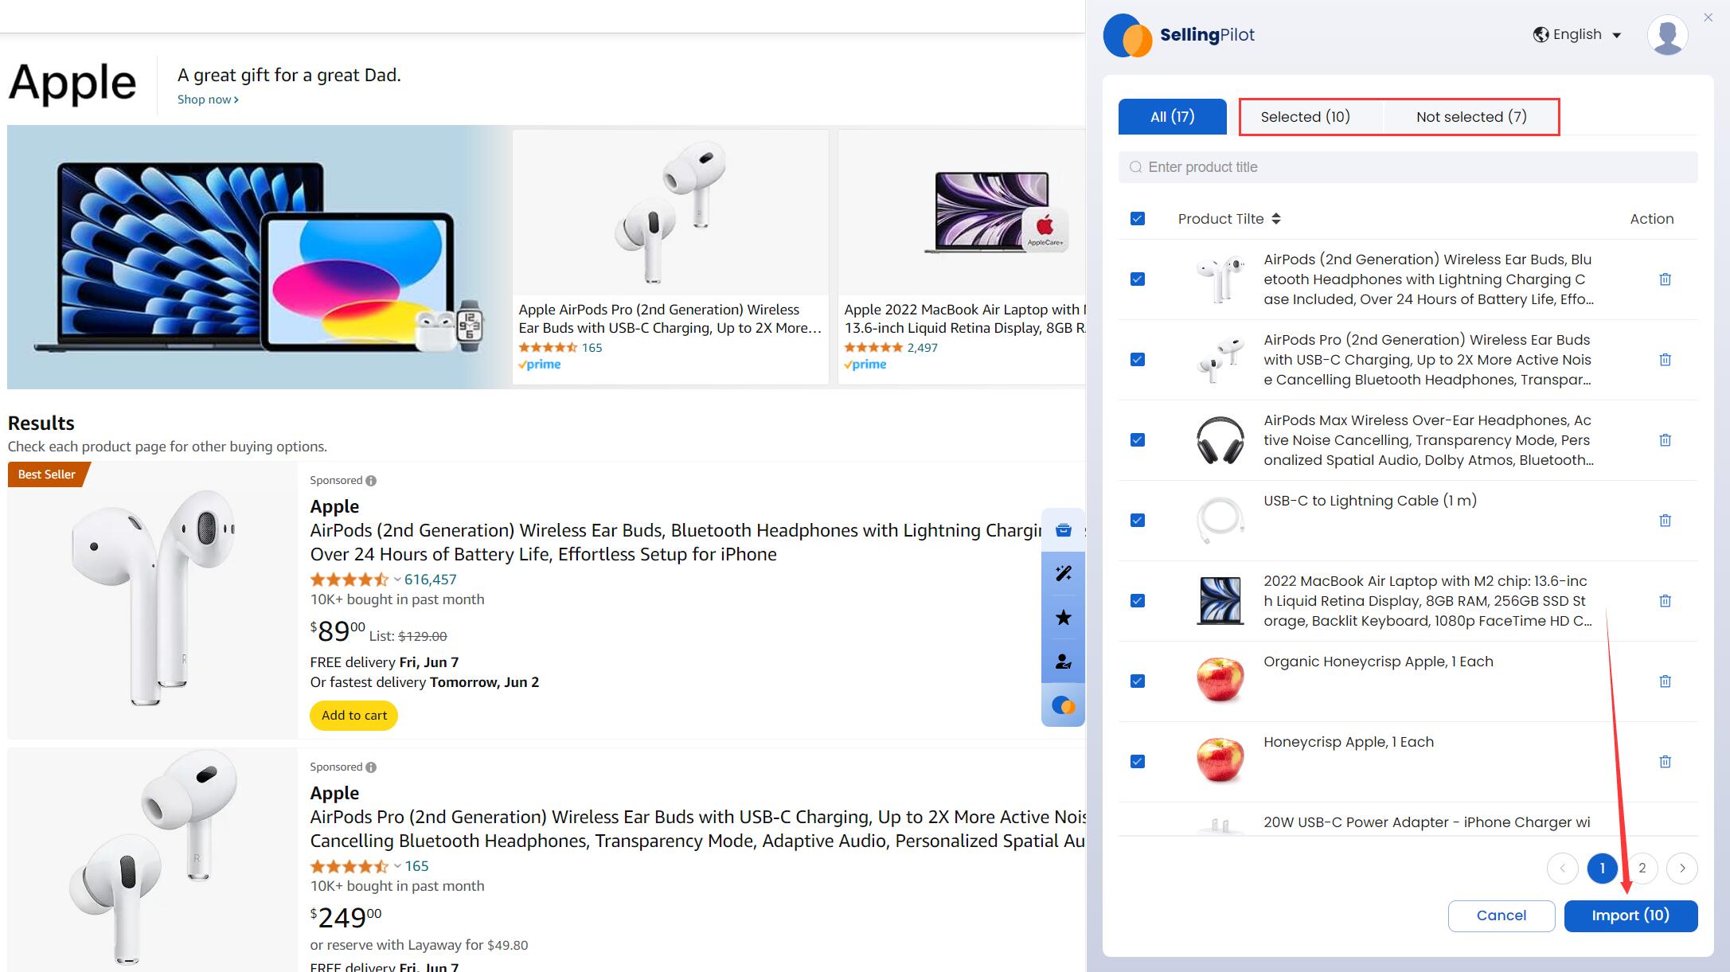Click the user-edit icon in floating sidebar
Screen dimensions: 1730x972
[x=1064, y=662]
